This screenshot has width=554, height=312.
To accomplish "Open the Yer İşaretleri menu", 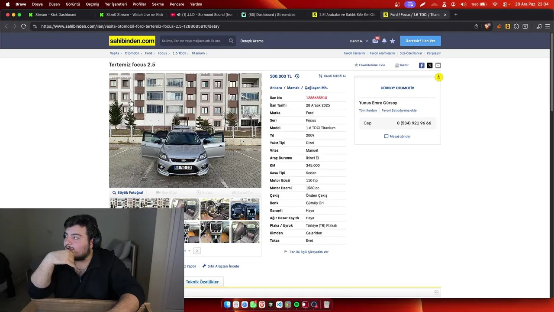I will (x=116, y=4).
